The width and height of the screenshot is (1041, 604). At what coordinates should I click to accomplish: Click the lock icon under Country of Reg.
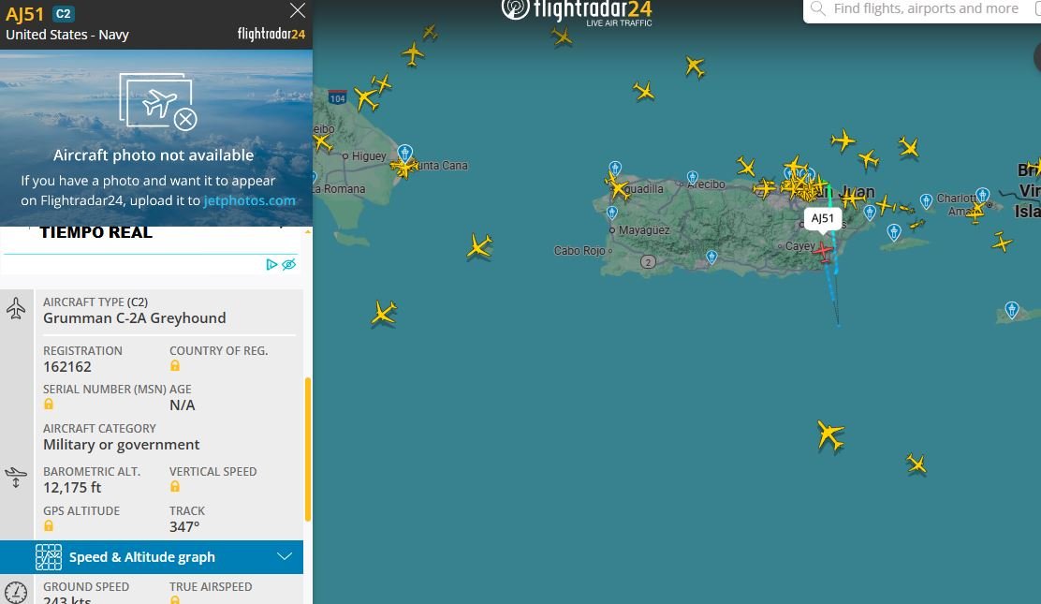click(175, 365)
